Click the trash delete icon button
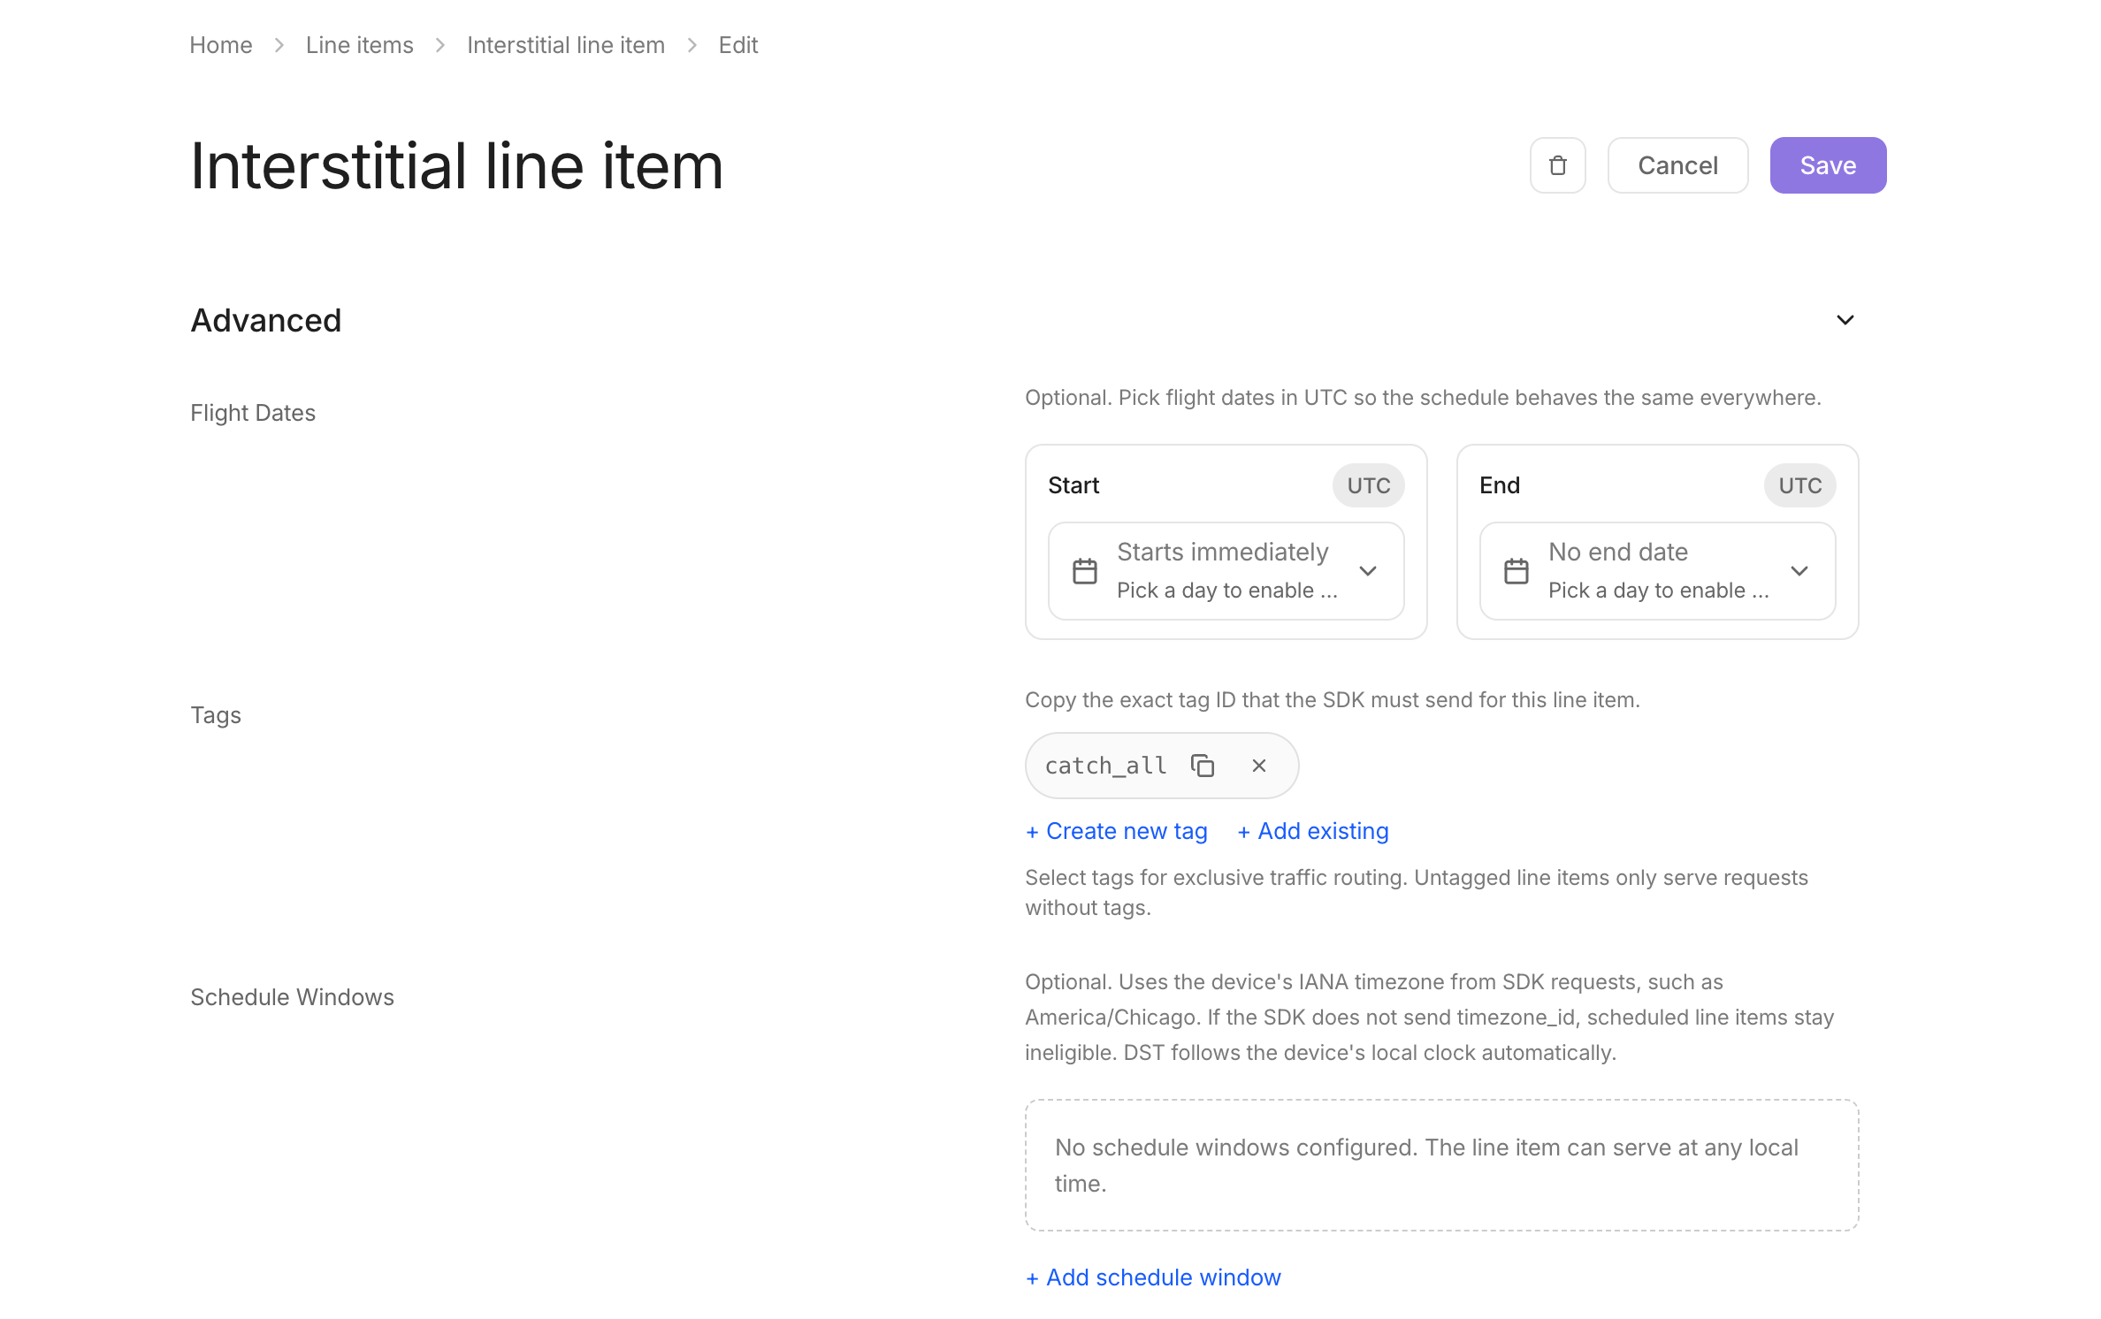 tap(1557, 165)
